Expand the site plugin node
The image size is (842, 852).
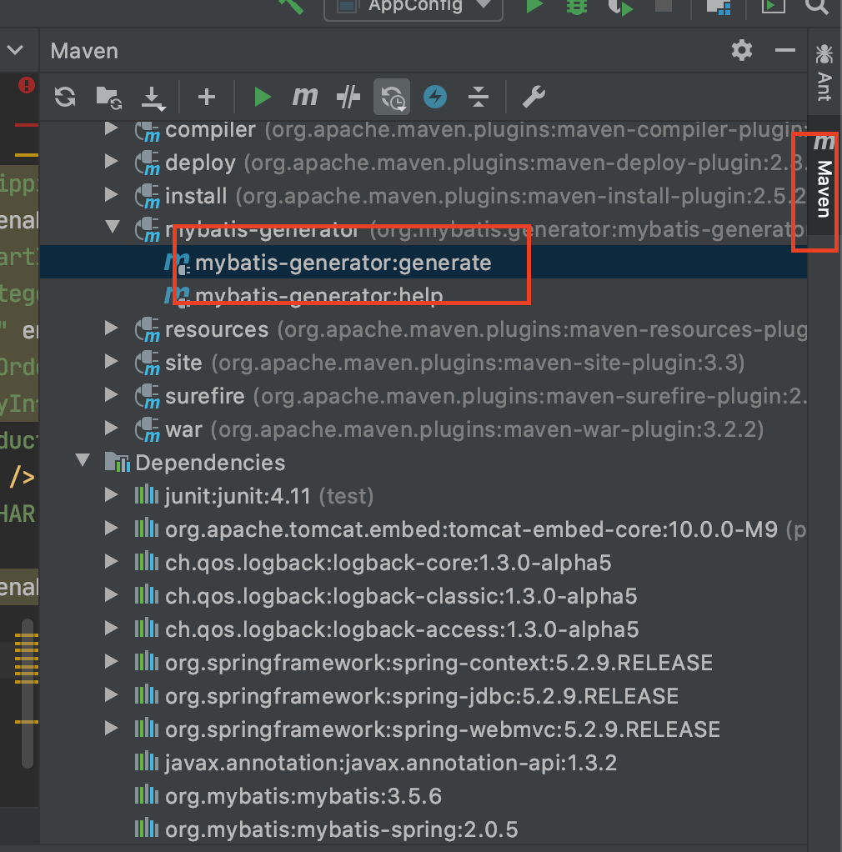(x=112, y=361)
